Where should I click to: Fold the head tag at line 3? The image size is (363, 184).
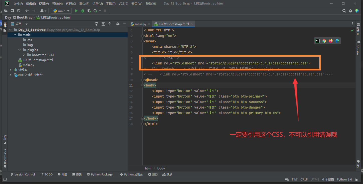142,41
